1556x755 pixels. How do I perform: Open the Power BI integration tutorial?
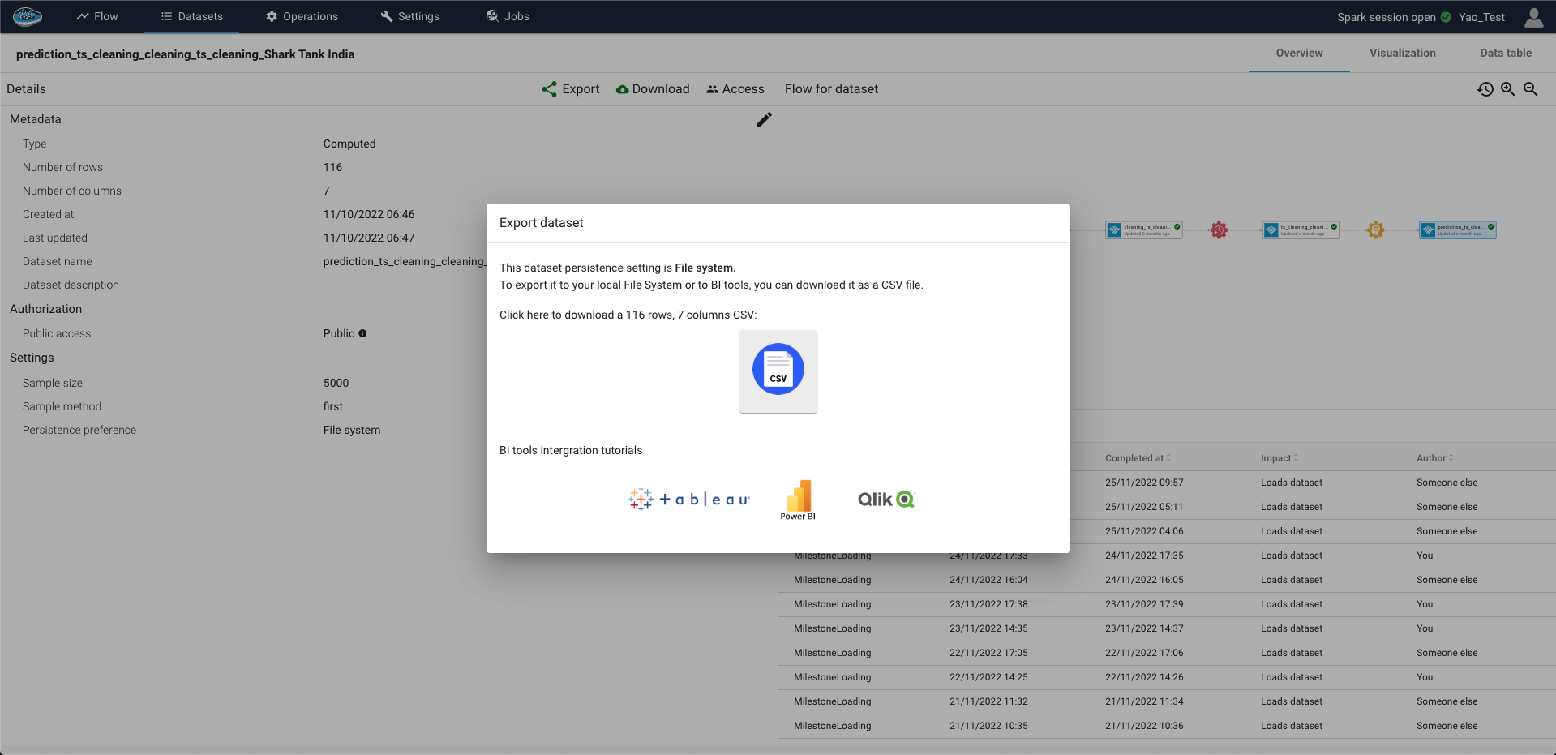798,499
